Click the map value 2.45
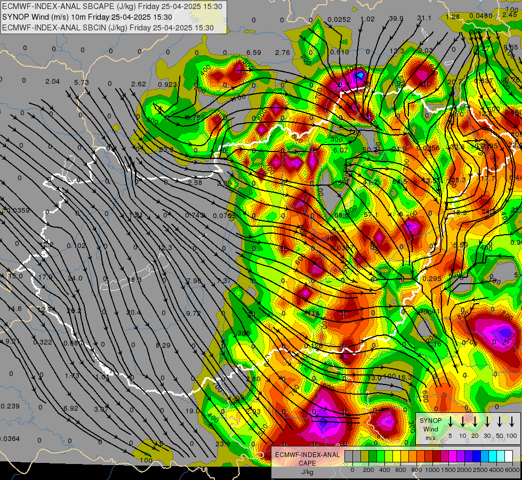 (x=510, y=15)
